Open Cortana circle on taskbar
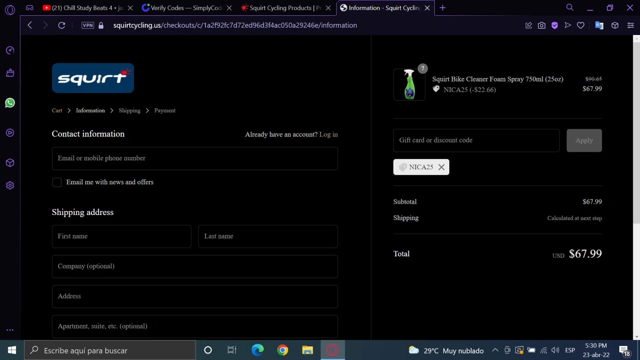 pyautogui.click(x=208, y=350)
